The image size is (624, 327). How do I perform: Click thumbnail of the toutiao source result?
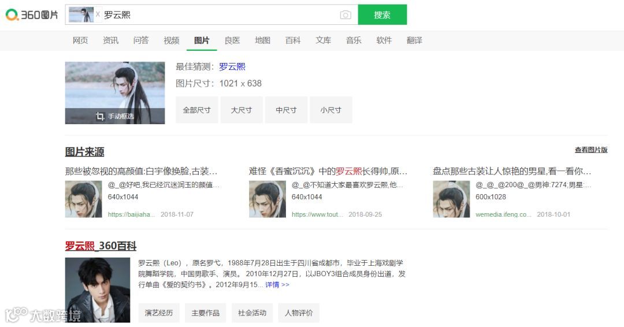click(x=268, y=199)
